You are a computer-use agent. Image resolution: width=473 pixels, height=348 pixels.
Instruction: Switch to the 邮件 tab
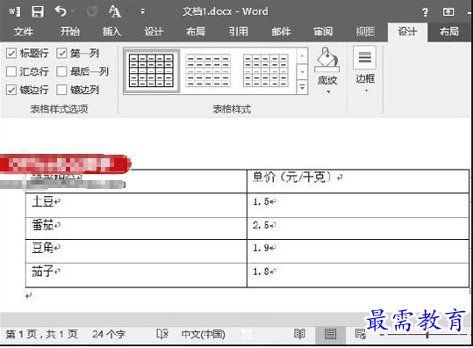[x=281, y=32]
